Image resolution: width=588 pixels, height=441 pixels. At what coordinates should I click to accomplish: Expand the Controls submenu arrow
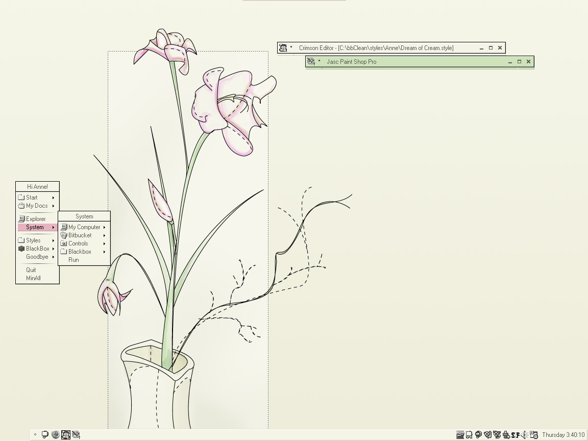(x=104, y=244)
